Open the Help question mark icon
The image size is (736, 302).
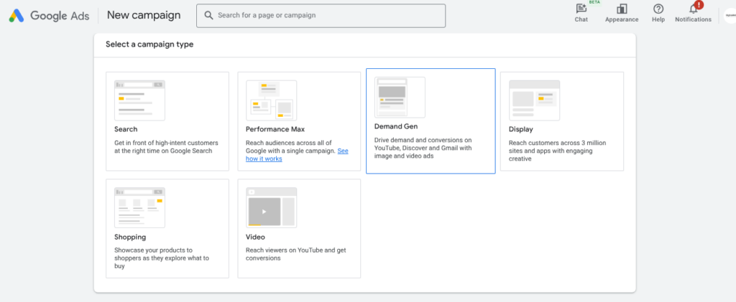[x=658, y=9]
